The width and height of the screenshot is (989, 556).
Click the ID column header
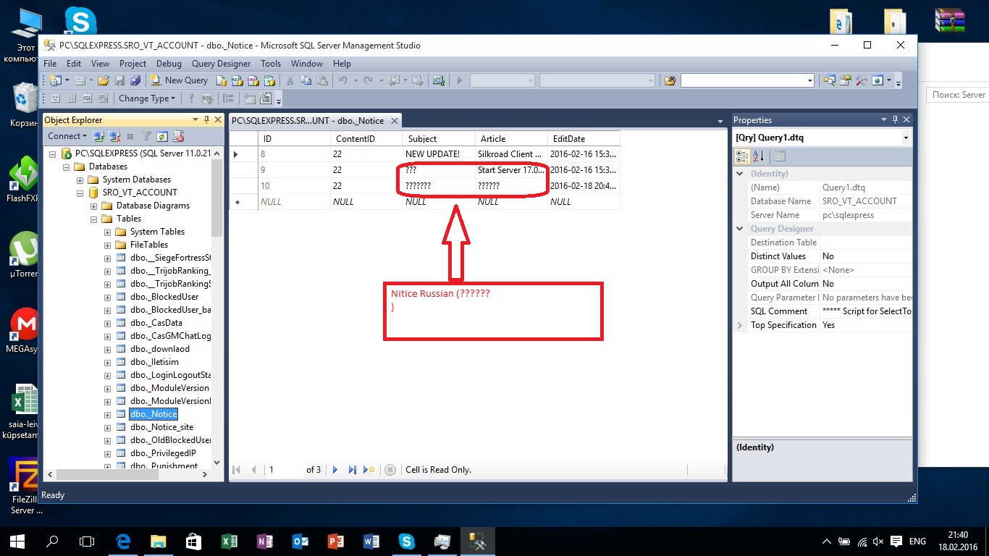(295, 139)
